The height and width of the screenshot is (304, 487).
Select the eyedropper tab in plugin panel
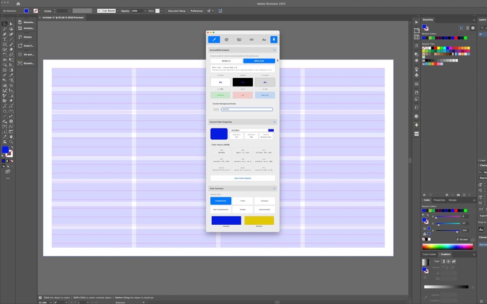pyautogui.click(x=214, y=40)
